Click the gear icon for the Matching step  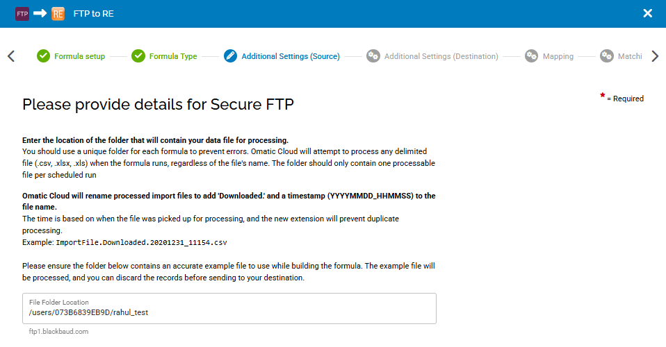coord(607,56)
